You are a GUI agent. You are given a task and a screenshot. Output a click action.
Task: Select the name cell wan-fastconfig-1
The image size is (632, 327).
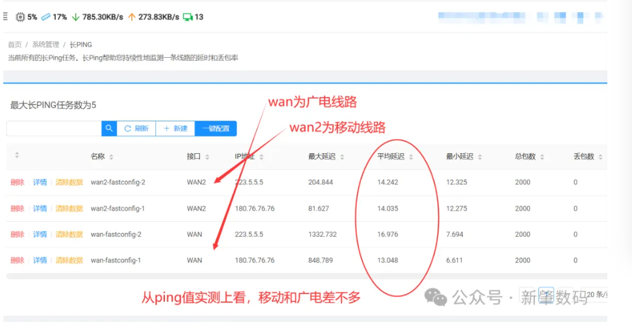(116, 261)
